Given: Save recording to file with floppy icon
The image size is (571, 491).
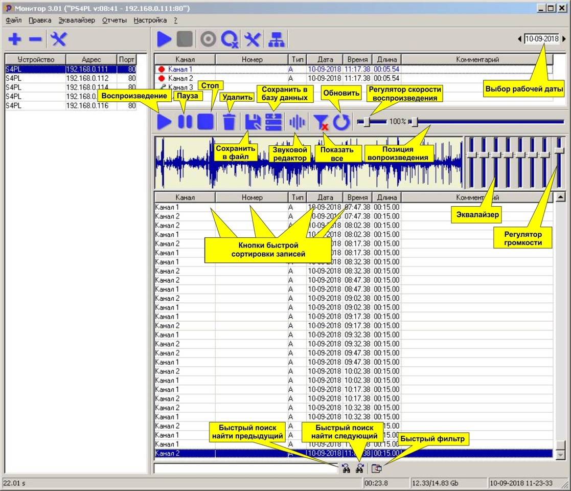Looking at the screenshot, I should point(253,122).
